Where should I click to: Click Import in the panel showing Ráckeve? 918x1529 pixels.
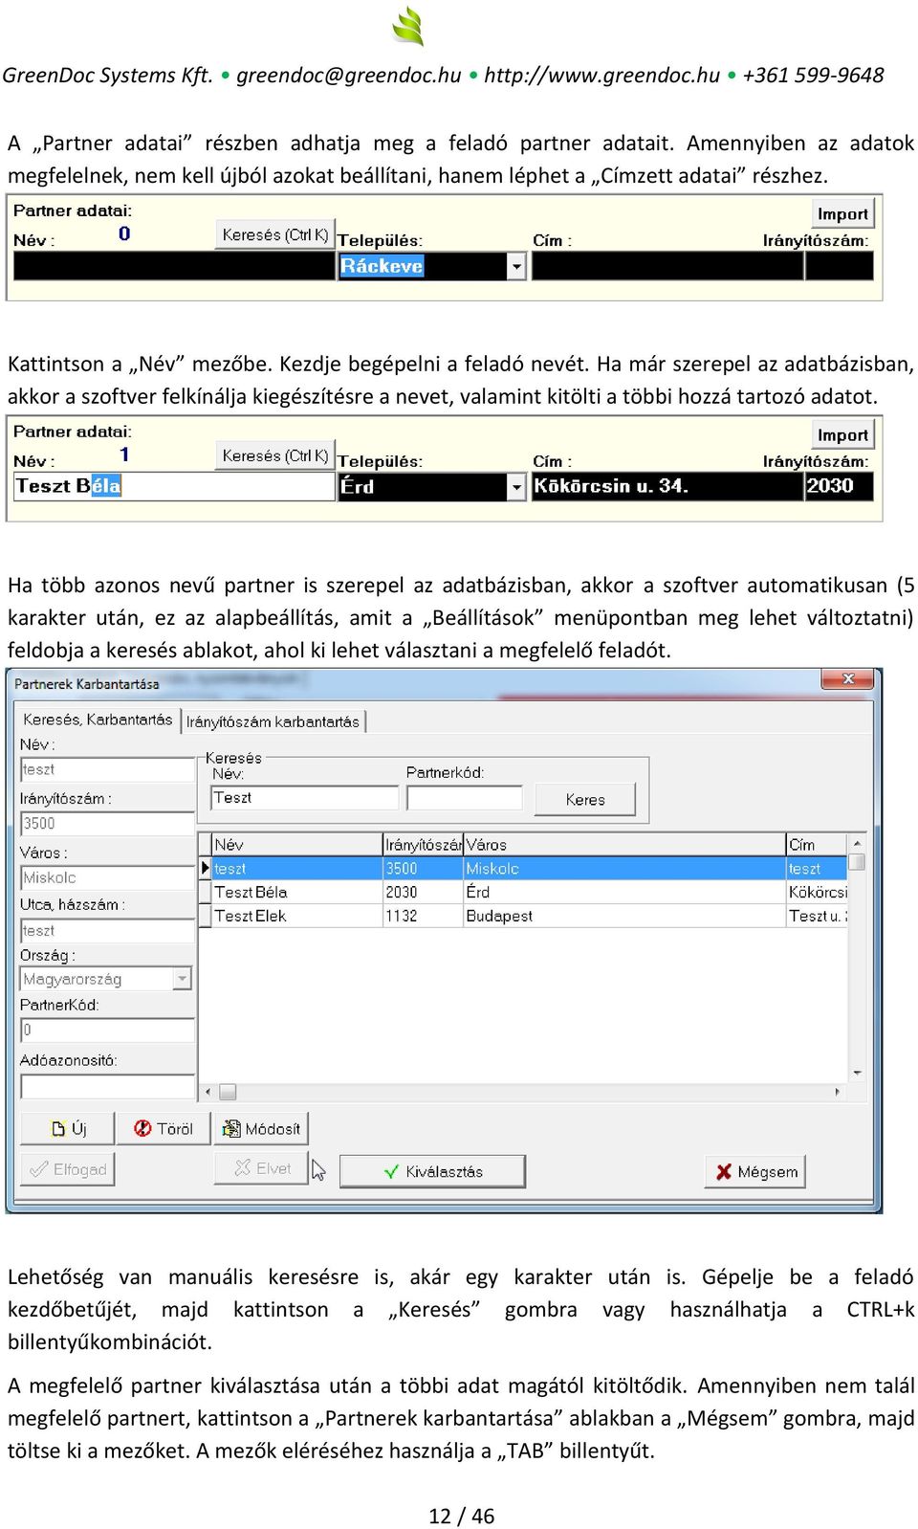(x=842, y=214)
